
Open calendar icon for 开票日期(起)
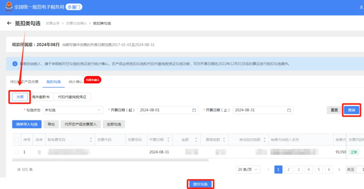(194, 110)
